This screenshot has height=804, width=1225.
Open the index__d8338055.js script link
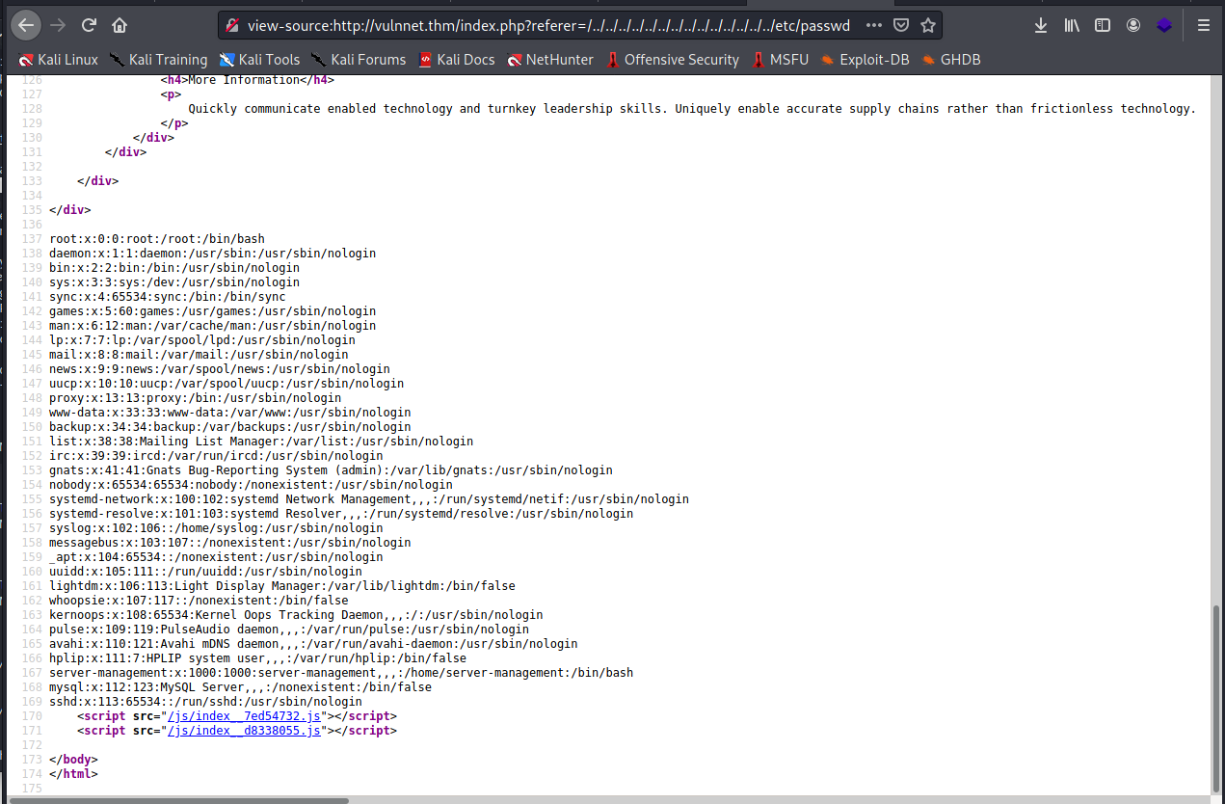click(x=244, y=731)
